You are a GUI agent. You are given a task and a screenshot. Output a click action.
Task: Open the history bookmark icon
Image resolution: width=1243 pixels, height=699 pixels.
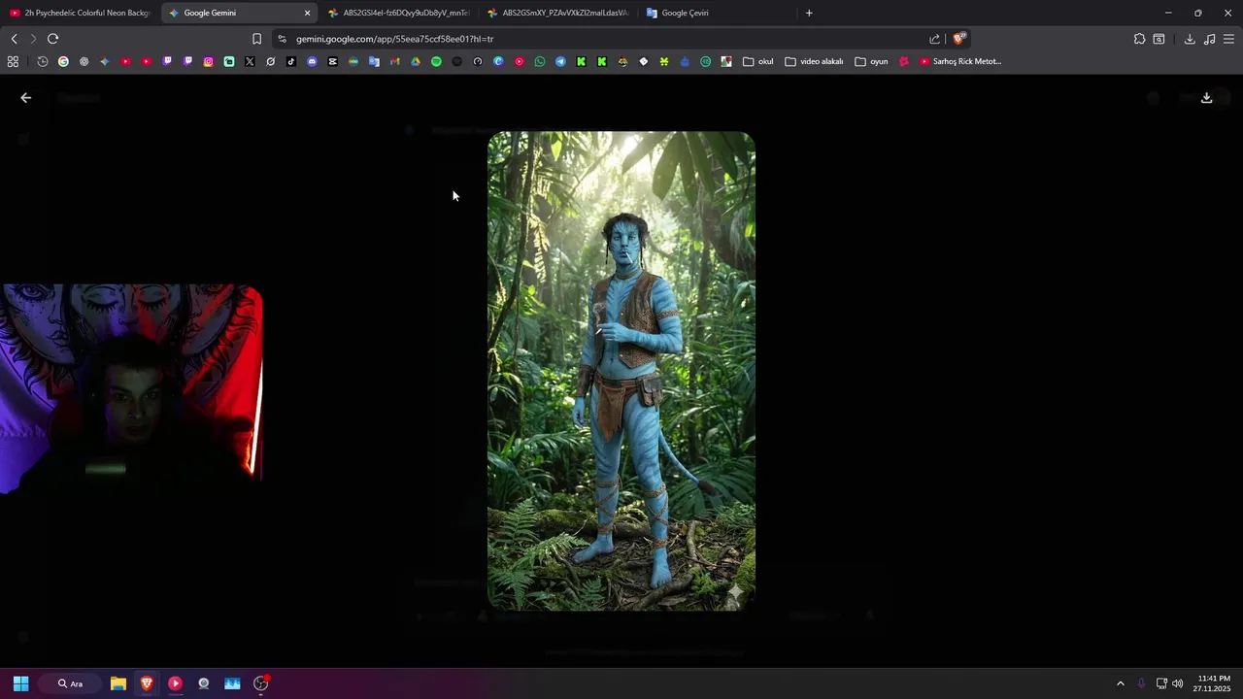pos(43,61)
